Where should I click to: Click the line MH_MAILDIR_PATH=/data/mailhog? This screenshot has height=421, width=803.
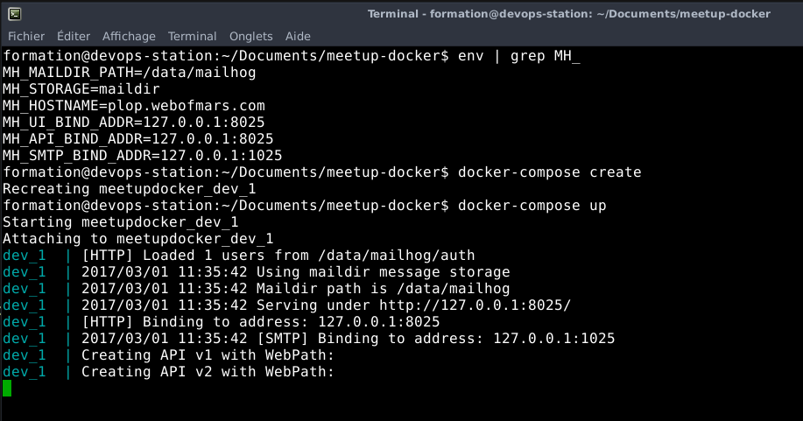129,73
